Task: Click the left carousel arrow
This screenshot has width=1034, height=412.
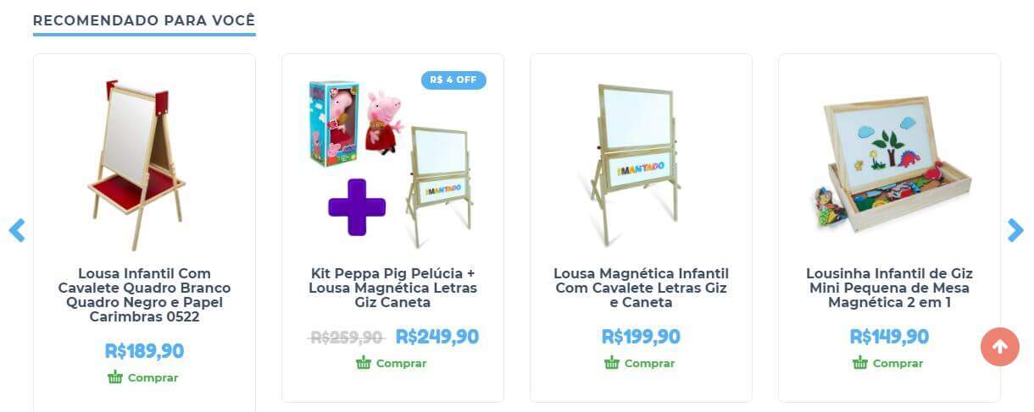Action: [x=17, y=230]
